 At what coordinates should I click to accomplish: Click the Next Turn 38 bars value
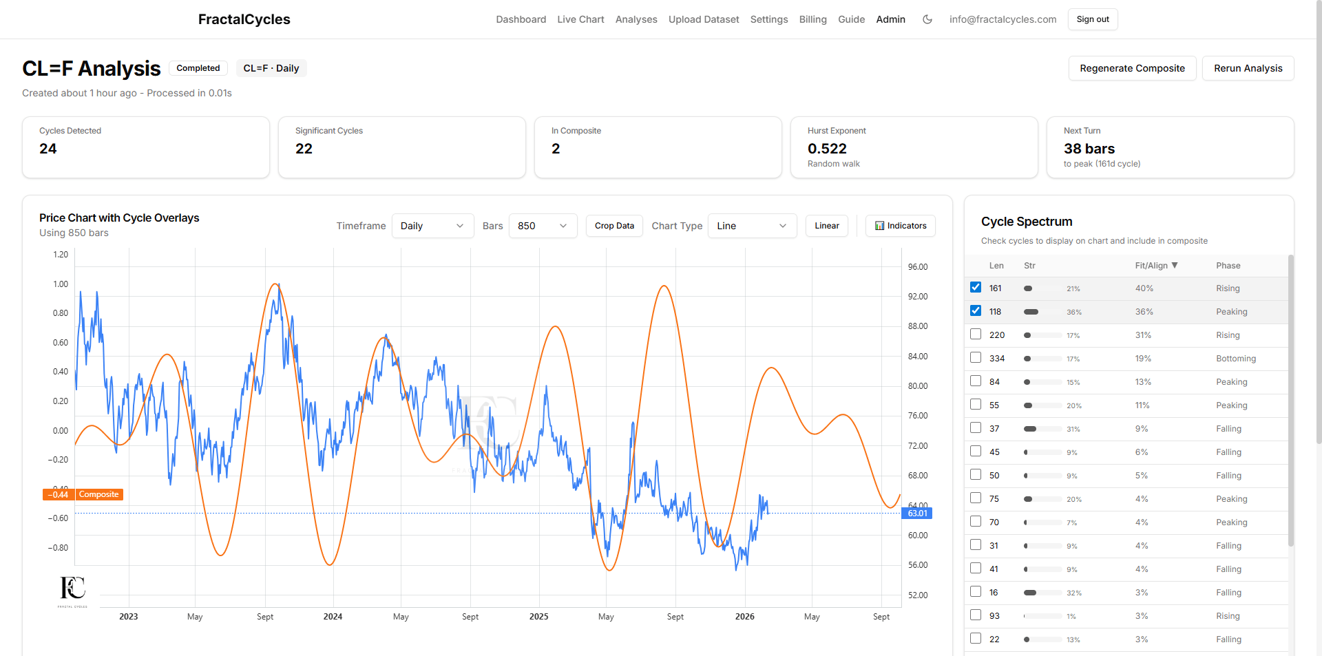[x=1089, y=149]
